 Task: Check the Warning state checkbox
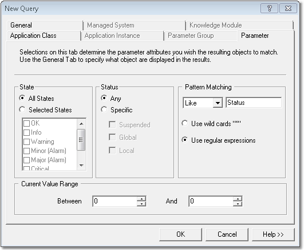[26, 142]
